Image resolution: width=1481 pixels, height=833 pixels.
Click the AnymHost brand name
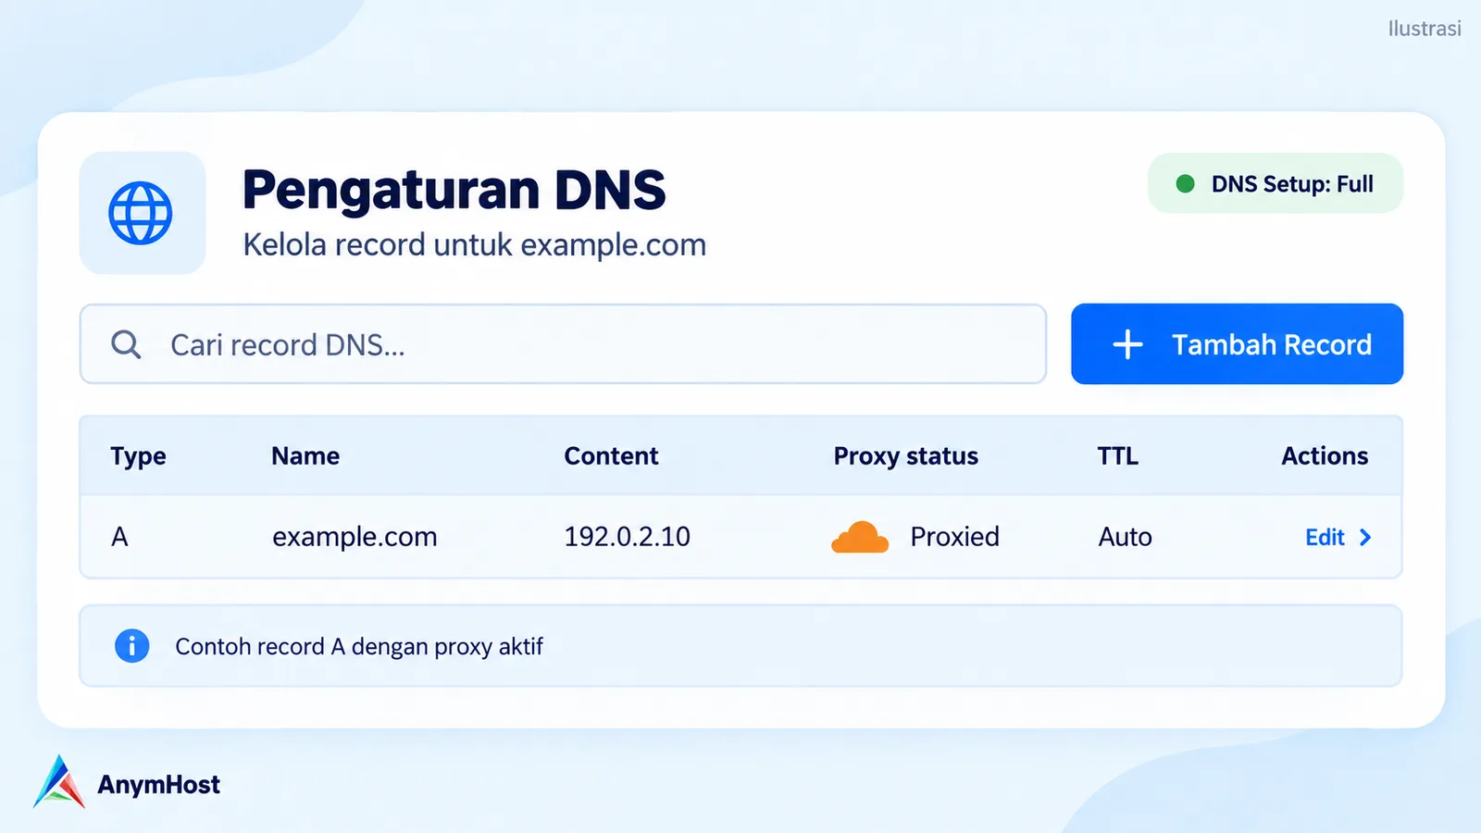158,785
